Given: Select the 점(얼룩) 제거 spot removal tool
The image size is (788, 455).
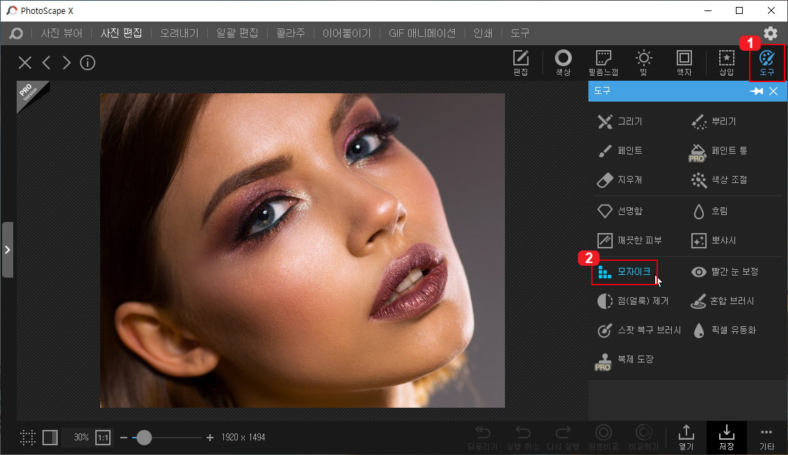Looking at the screenshot, I should tap(633, 301).
